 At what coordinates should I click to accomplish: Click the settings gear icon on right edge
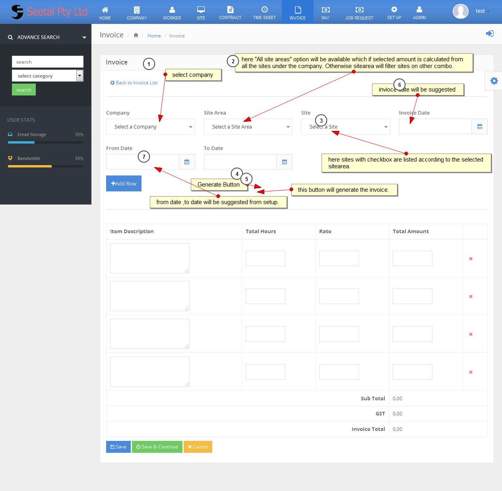(x=494, y=81)
